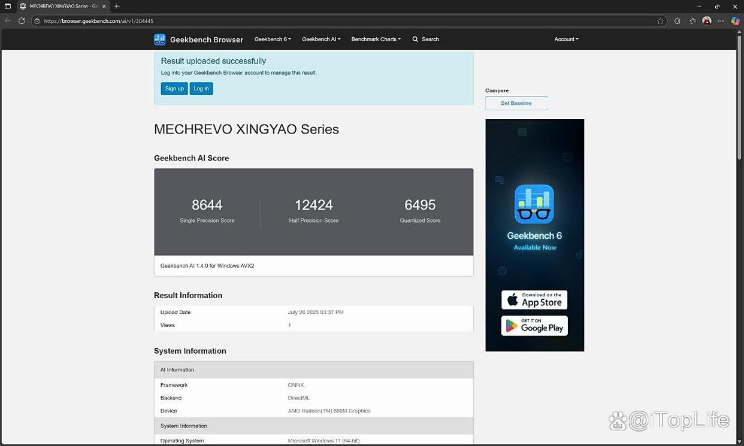Expand the Account dropdown
This screenshot has height=446, width=744.
tap(566, 39)
